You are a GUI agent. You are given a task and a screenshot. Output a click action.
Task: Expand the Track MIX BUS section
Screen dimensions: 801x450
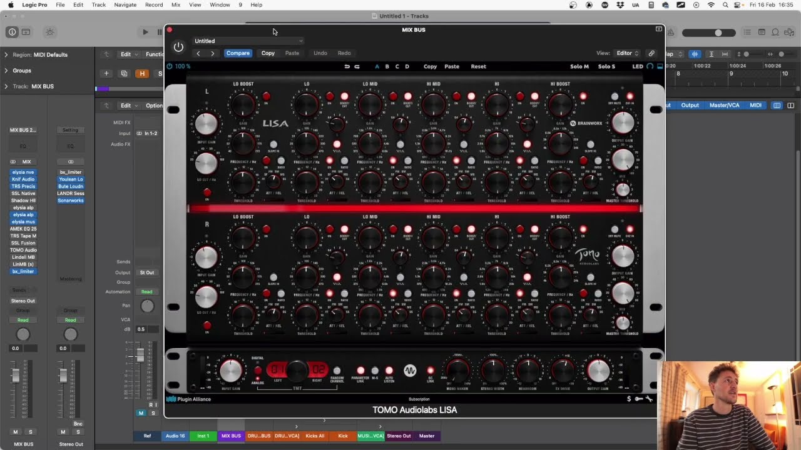coord(6,86)
